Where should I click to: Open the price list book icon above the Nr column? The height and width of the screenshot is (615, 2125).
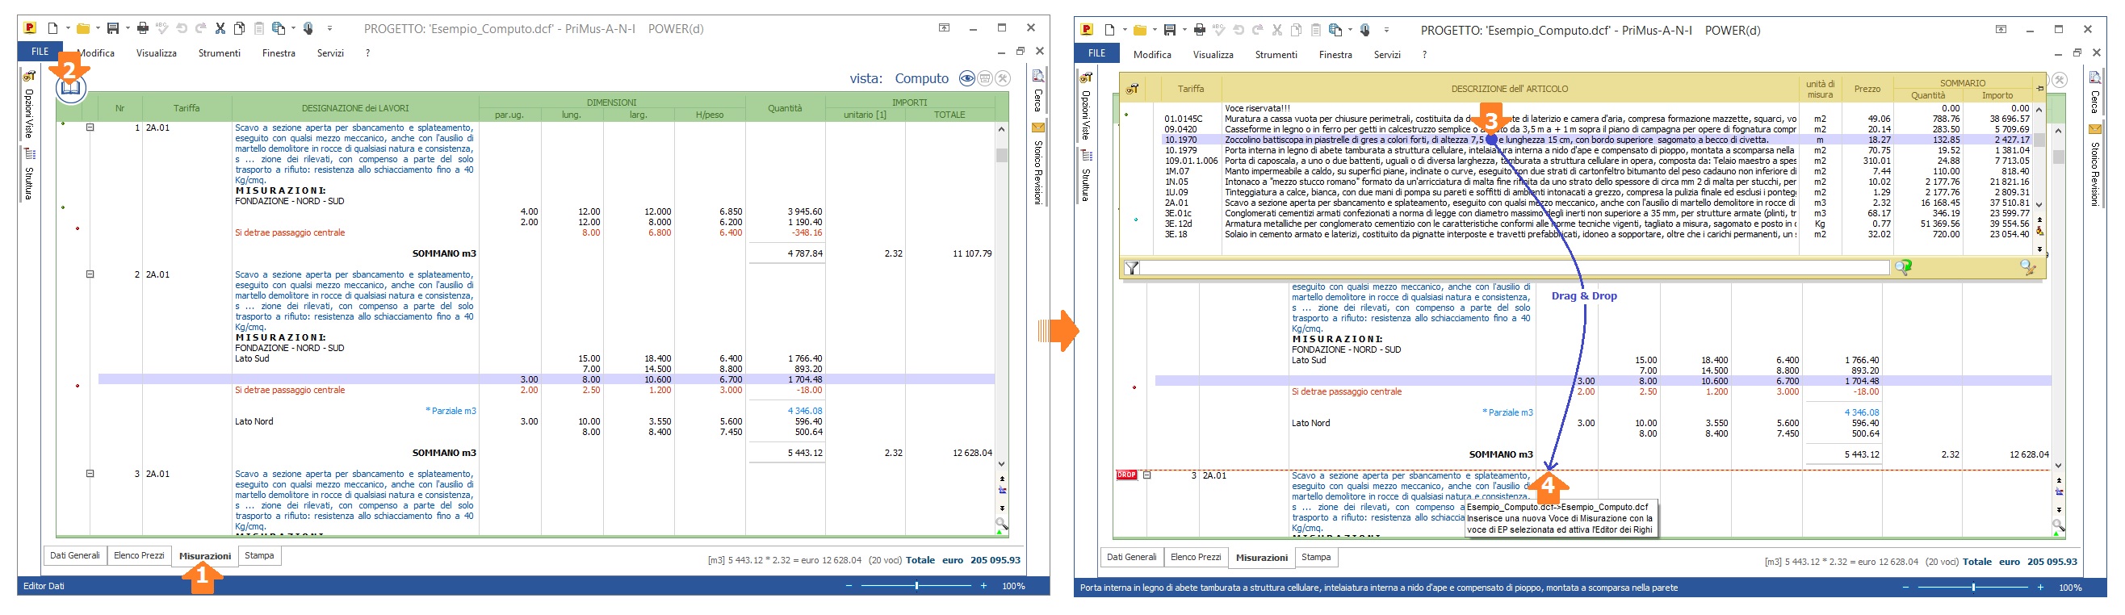coord(70,88)
